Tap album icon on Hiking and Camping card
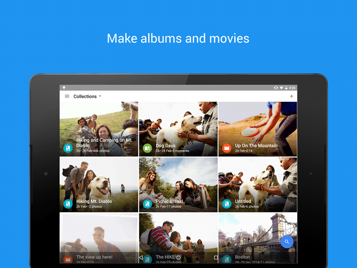The height and width of the screenshot is (268, 357). [68, 148]
